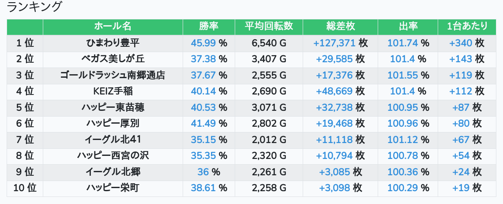Screen dimensions: 503x204
Task: Select the 10 位 rank cell
Action: pyautogui.click(x=25, y=188)
